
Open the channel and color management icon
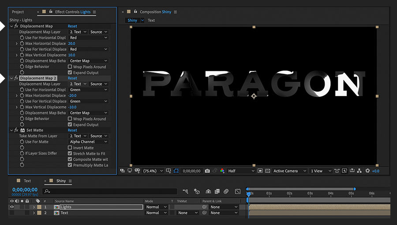(x=222, y=171)
